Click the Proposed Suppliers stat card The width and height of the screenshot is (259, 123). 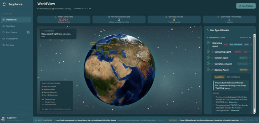coord(119,20)
